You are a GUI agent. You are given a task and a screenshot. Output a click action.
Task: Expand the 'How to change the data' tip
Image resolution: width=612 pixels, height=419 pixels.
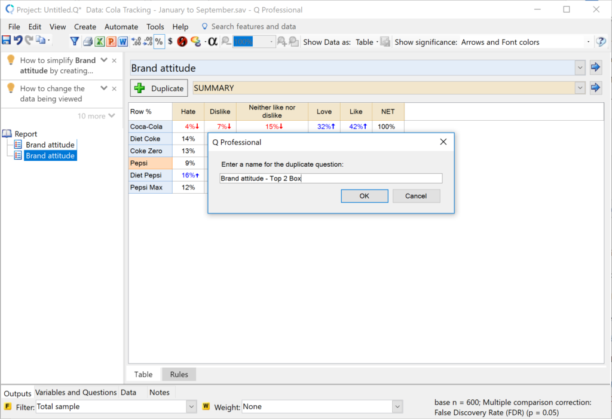104,88
